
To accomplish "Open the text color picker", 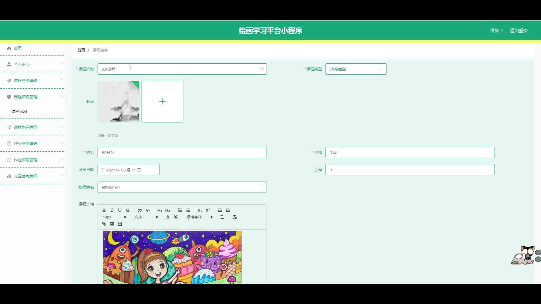I will point(168,217).
